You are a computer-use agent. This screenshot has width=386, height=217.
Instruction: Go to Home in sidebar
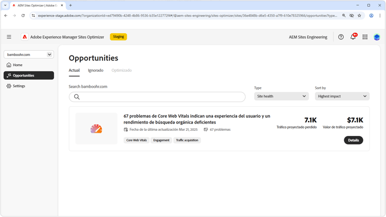pos(29,65)
